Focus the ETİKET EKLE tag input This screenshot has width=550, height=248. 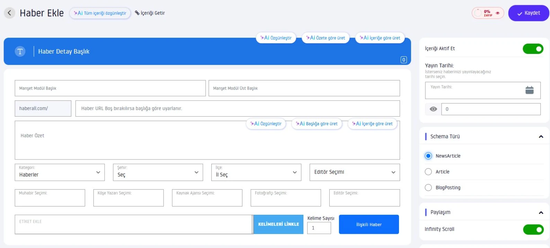pyautogui.click(x=133, y=224)
